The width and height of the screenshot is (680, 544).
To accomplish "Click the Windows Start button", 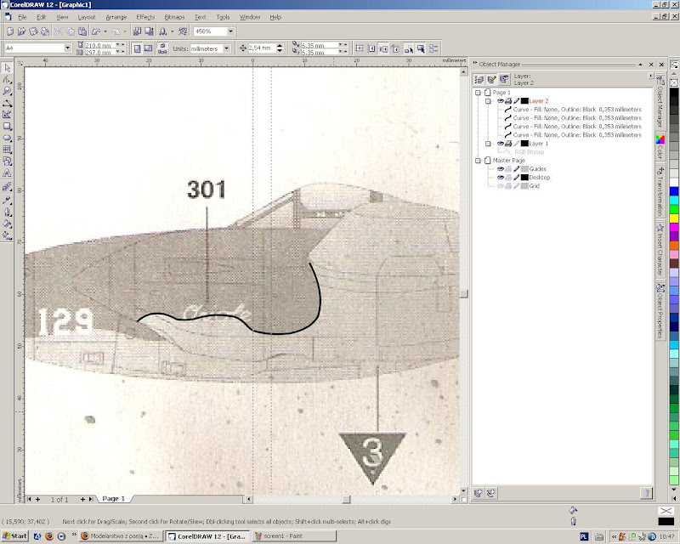I will click(x=14, y=536).
